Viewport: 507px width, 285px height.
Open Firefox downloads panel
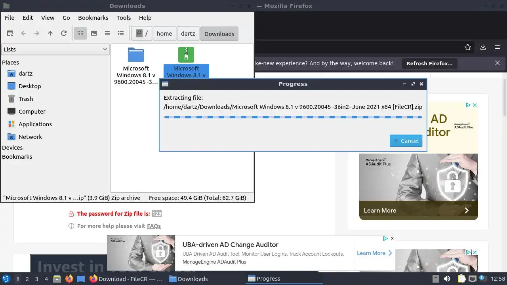(483, 47)
